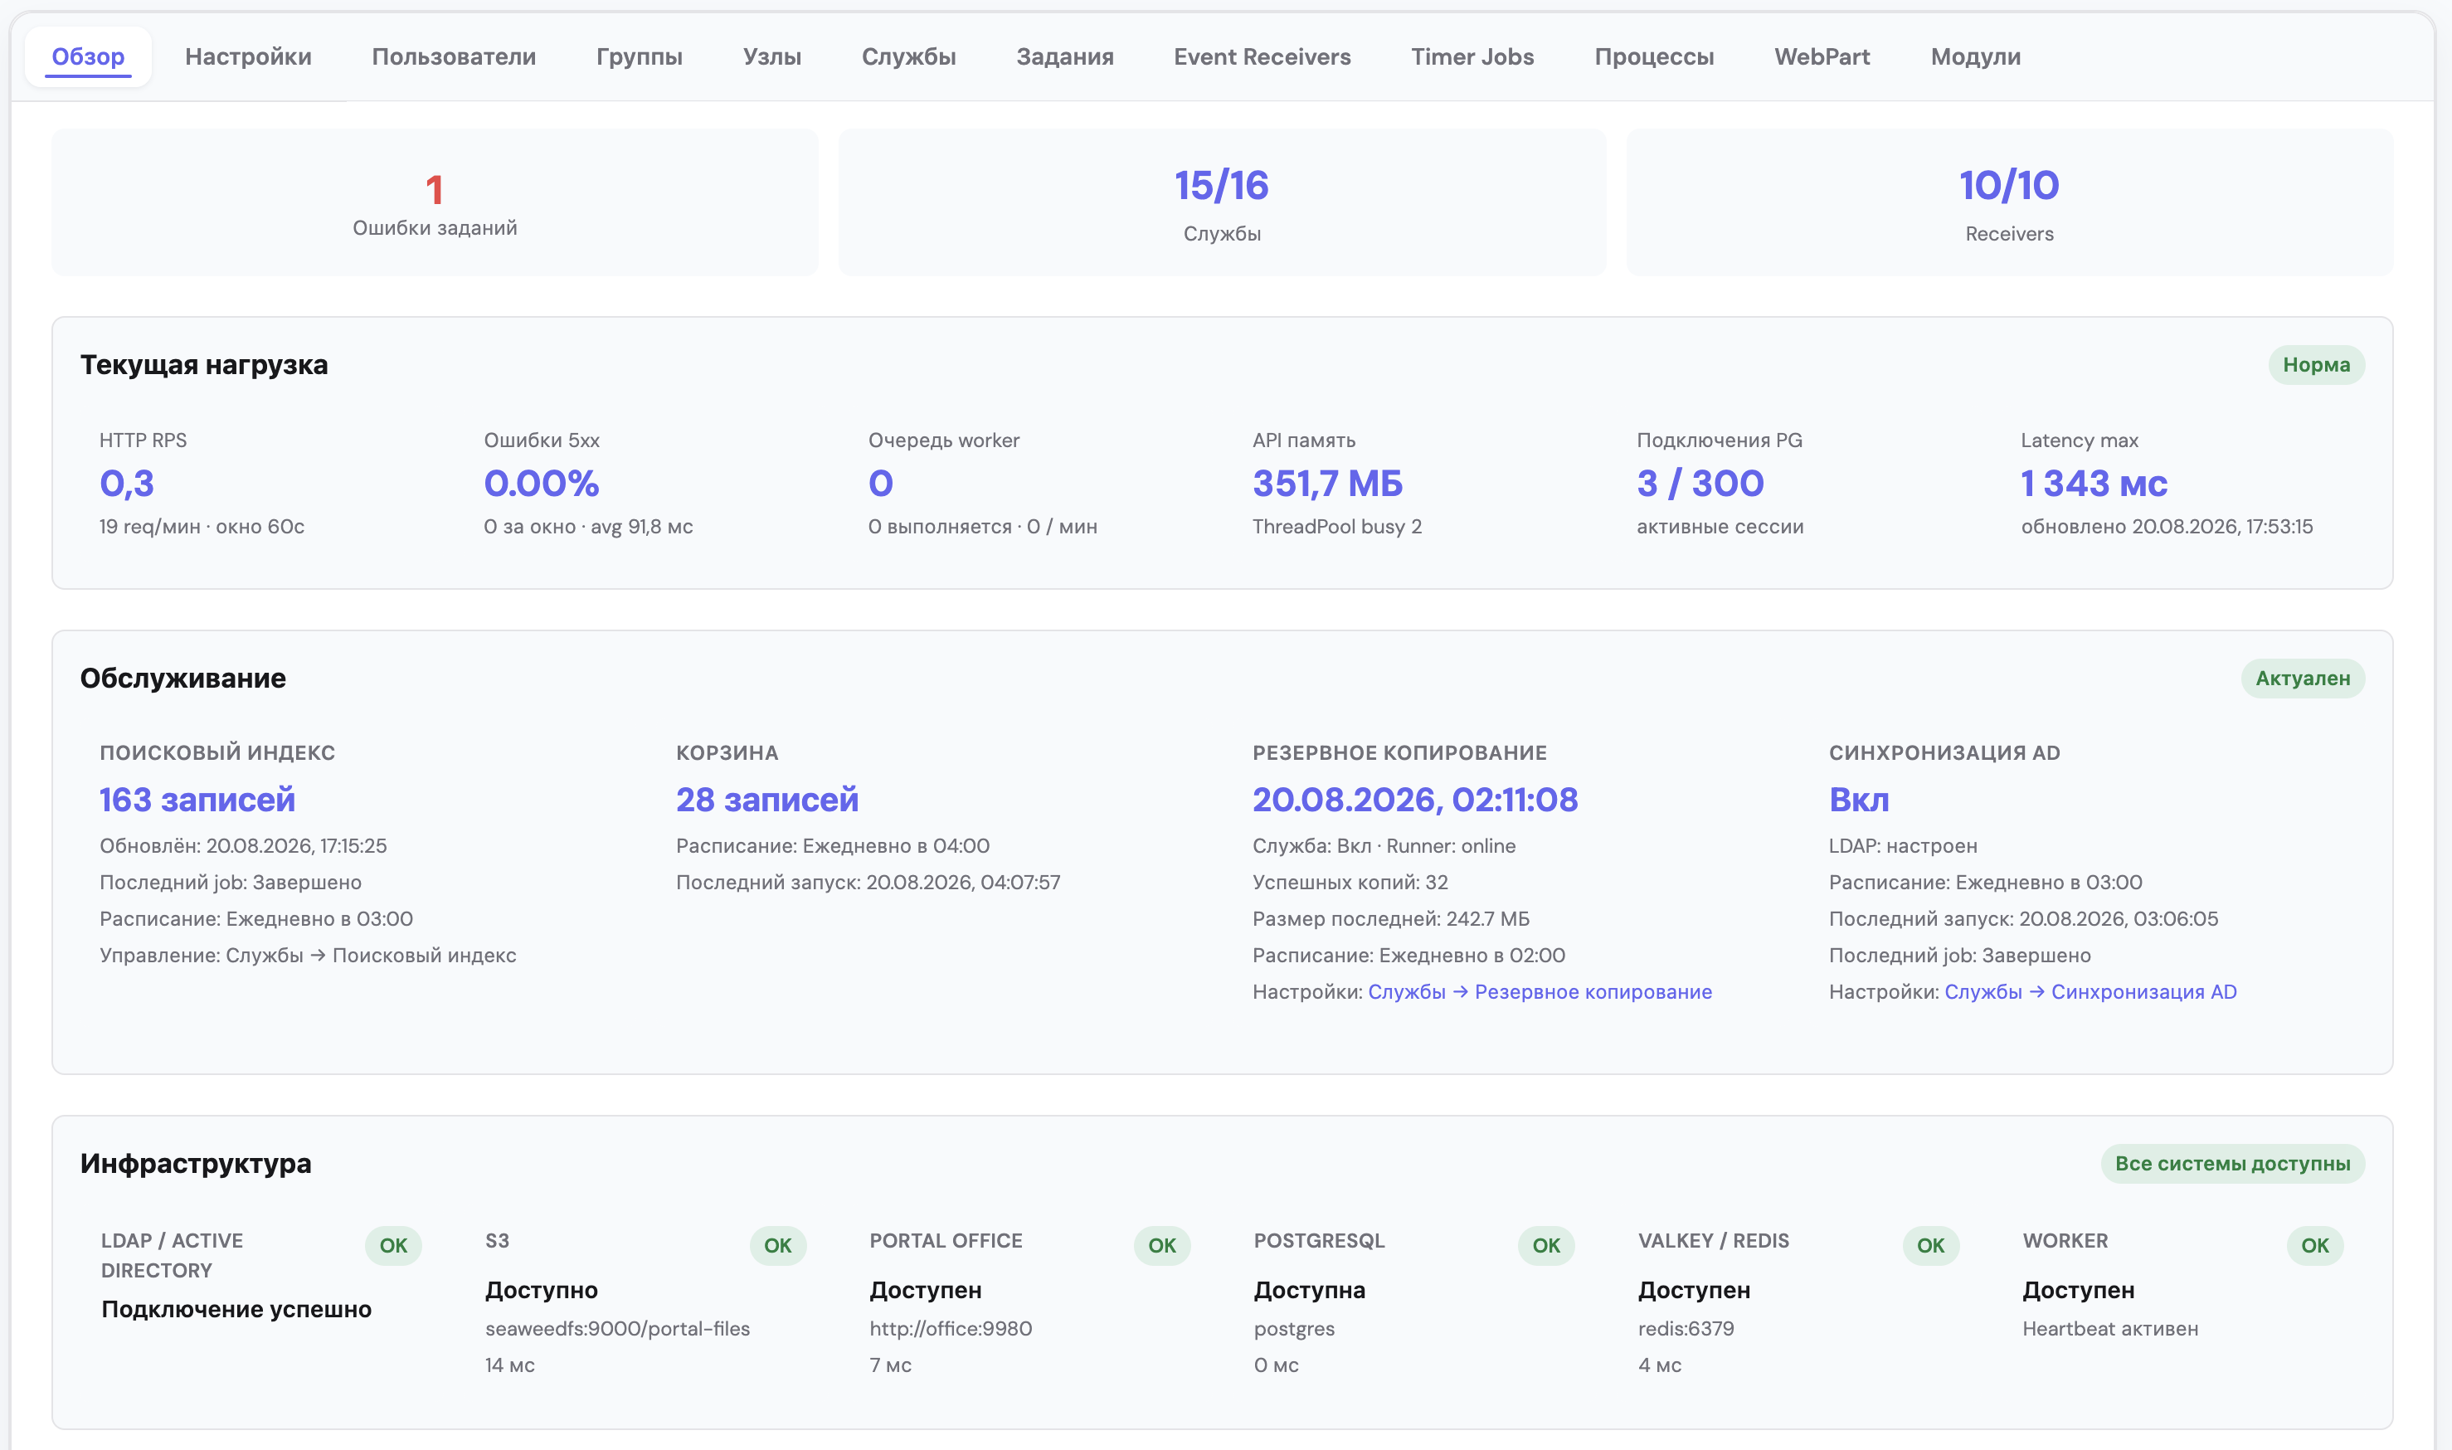Click the text ThreadPool busy 2
2452x1450 pixels.
[1336, 527]
